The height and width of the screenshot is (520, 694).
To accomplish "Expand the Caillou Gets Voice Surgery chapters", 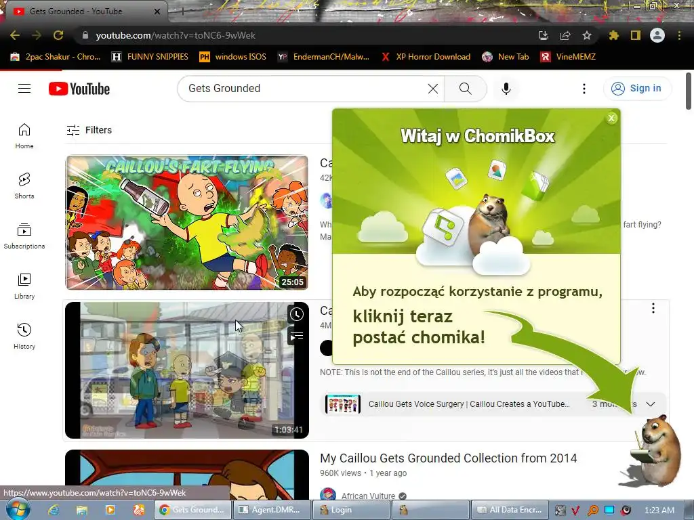I will (x=650, y=404).
